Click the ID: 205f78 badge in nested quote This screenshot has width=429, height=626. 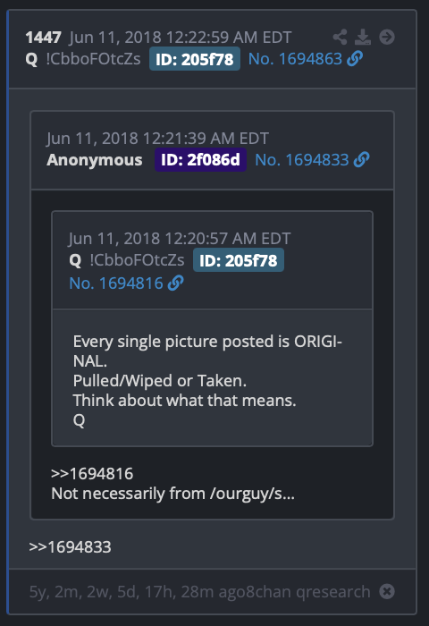tap(239, 260)
